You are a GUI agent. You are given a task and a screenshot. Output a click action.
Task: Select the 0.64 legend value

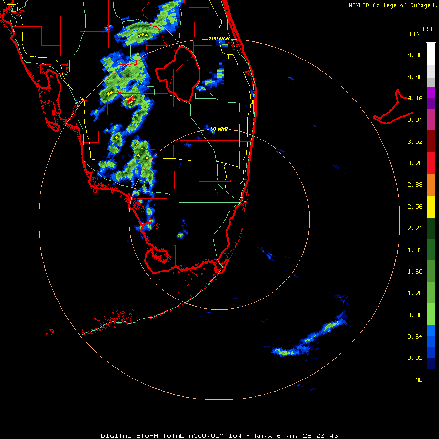pyautogui.click(x=415, y=337)
